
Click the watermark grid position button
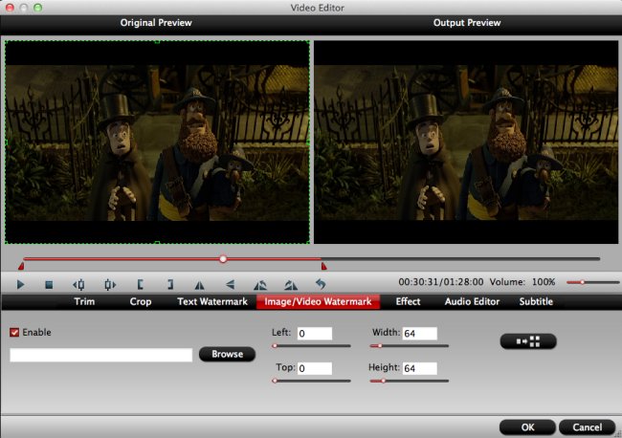528,341
